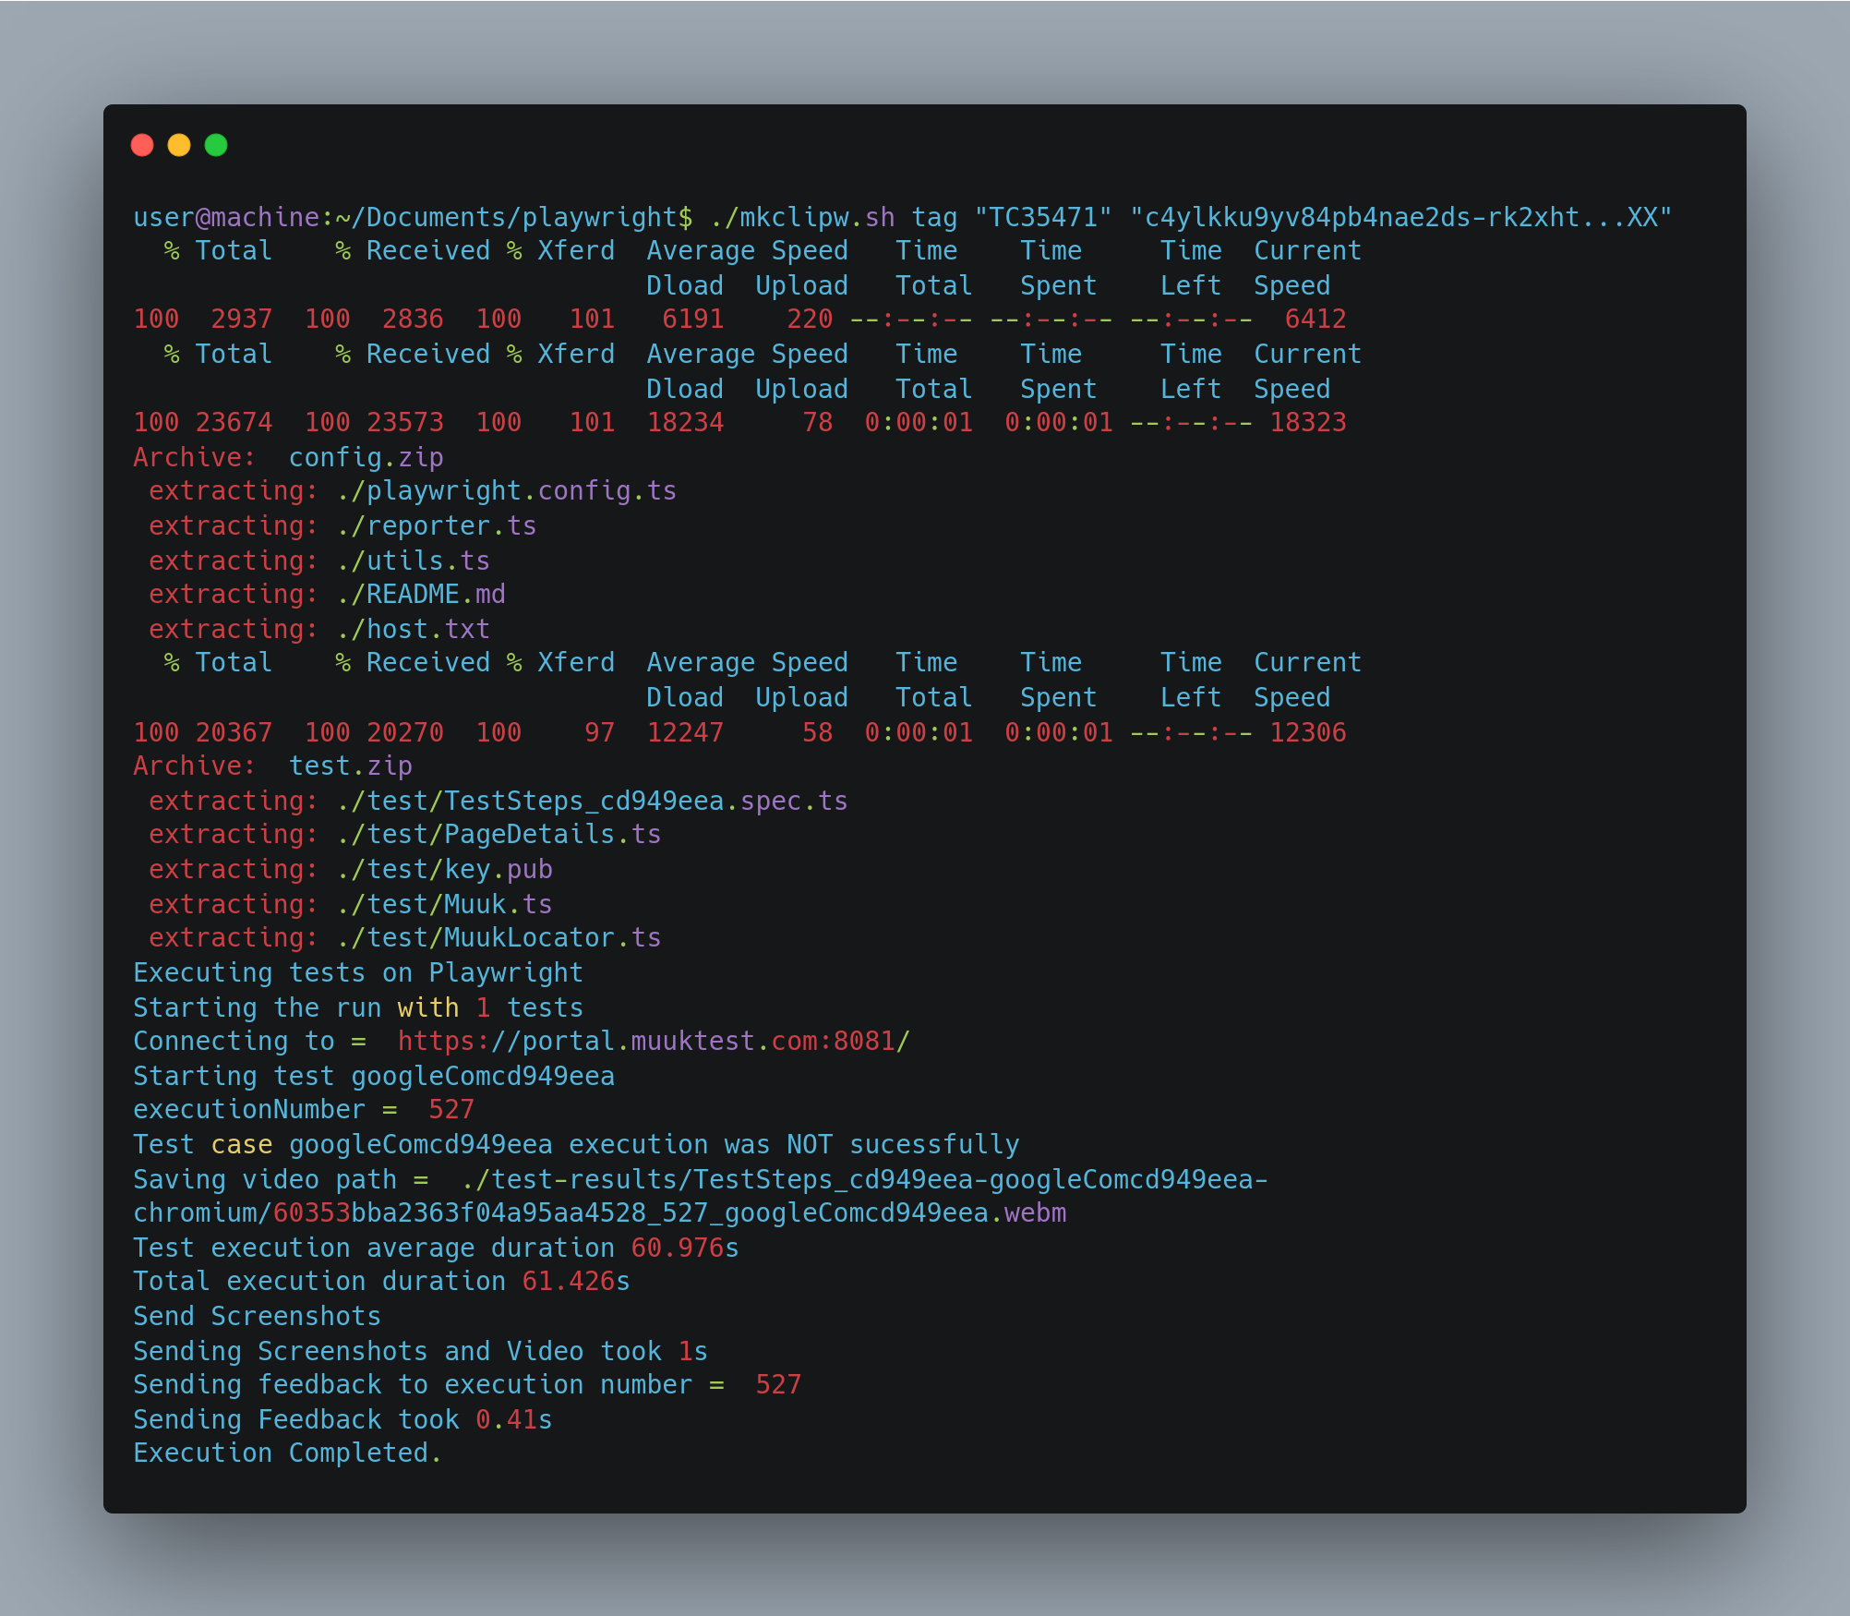Viewport: 1850px width, 1616px height.
Task: Click the Execution Completed. line
Action: (288, 1453)
